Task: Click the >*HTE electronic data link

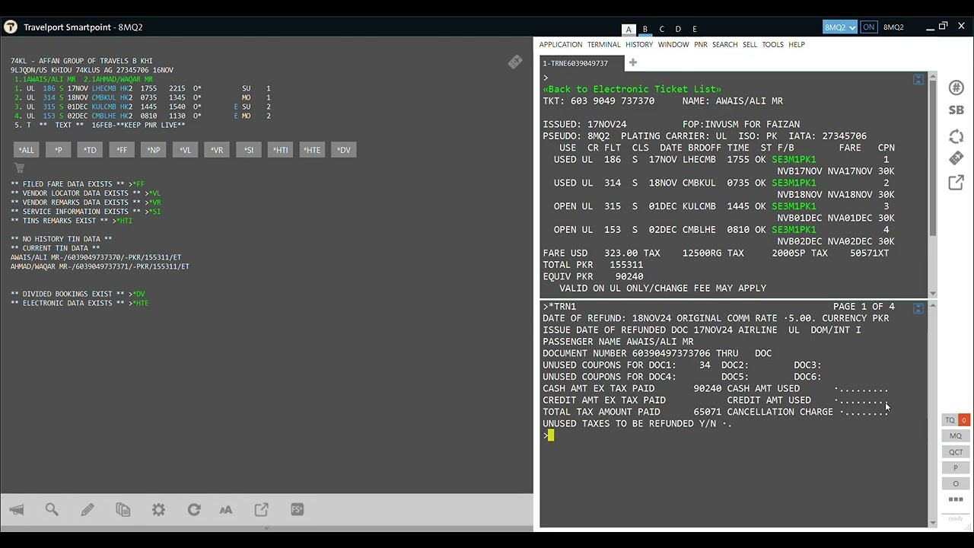Action: tap(139, 303)
